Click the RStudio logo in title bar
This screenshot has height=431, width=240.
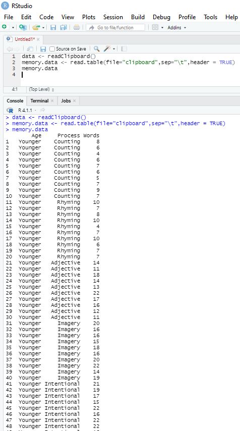(5, 6)
